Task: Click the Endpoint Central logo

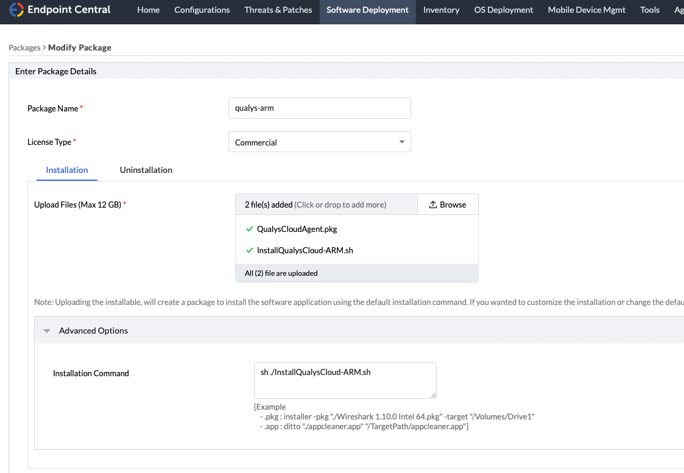Action: point(59,10)
